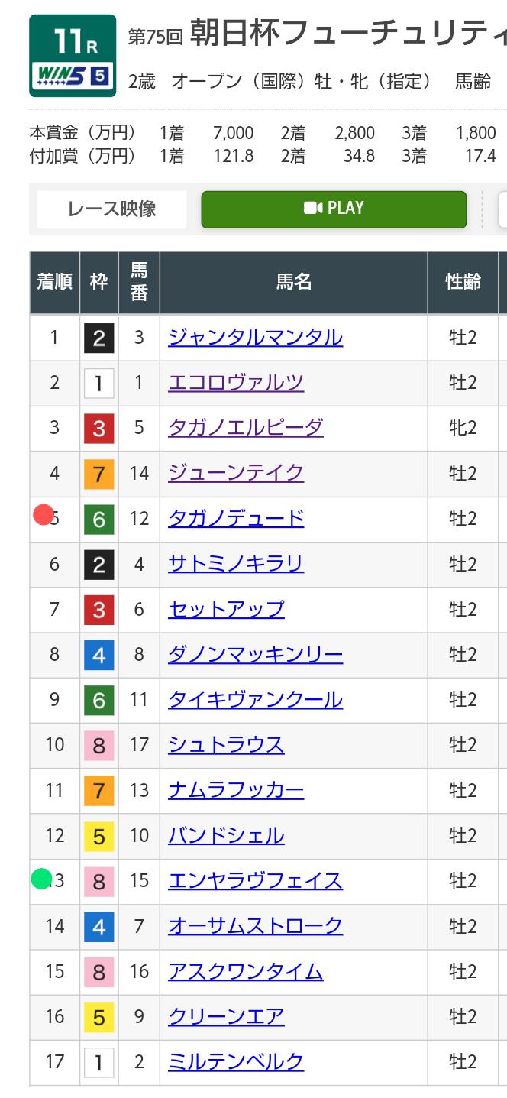Image resolution: width=507 pixels, height=1098 pixels.
Task: Open horse link ジャンタルマンタル
Action: coord(255,337)
